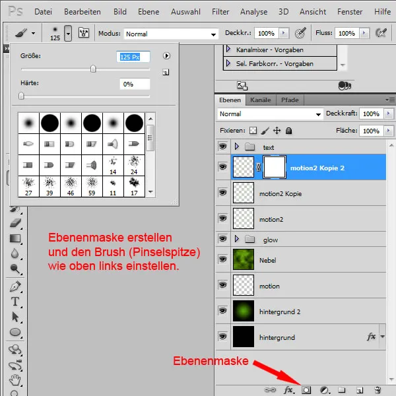Open the Modus blend mode dropdown
Screen dimensions: 396x396
tap(171, 34)
